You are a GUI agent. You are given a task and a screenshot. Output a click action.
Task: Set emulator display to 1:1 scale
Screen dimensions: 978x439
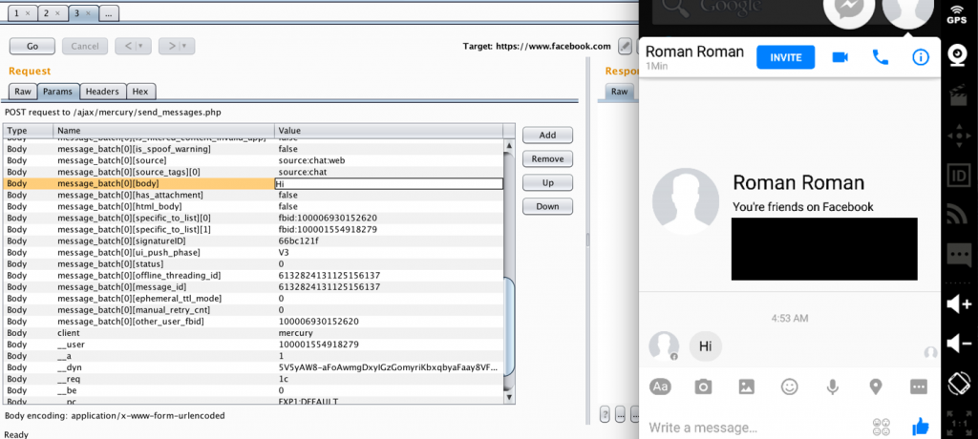tap(959, 422)
